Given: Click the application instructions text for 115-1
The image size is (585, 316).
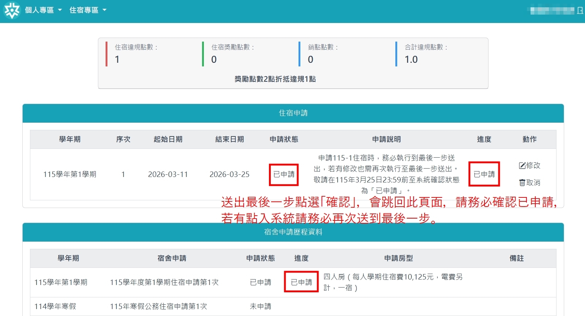Looking at the screenshot, I should (387, 174).
